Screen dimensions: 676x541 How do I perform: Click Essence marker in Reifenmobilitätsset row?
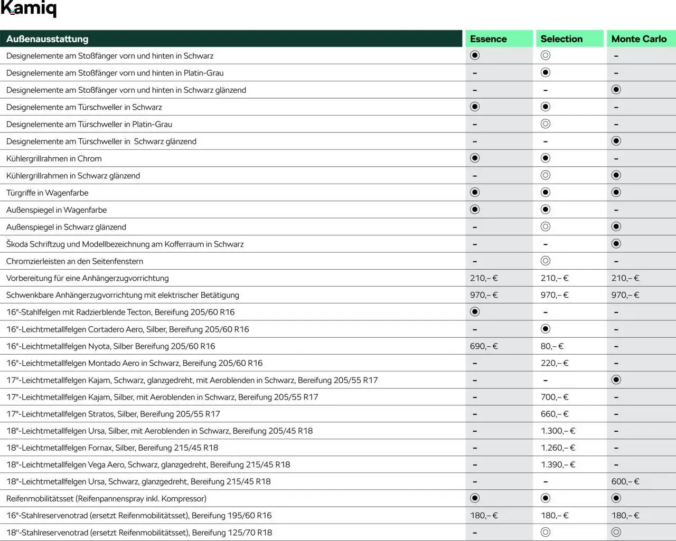(475, 498)
